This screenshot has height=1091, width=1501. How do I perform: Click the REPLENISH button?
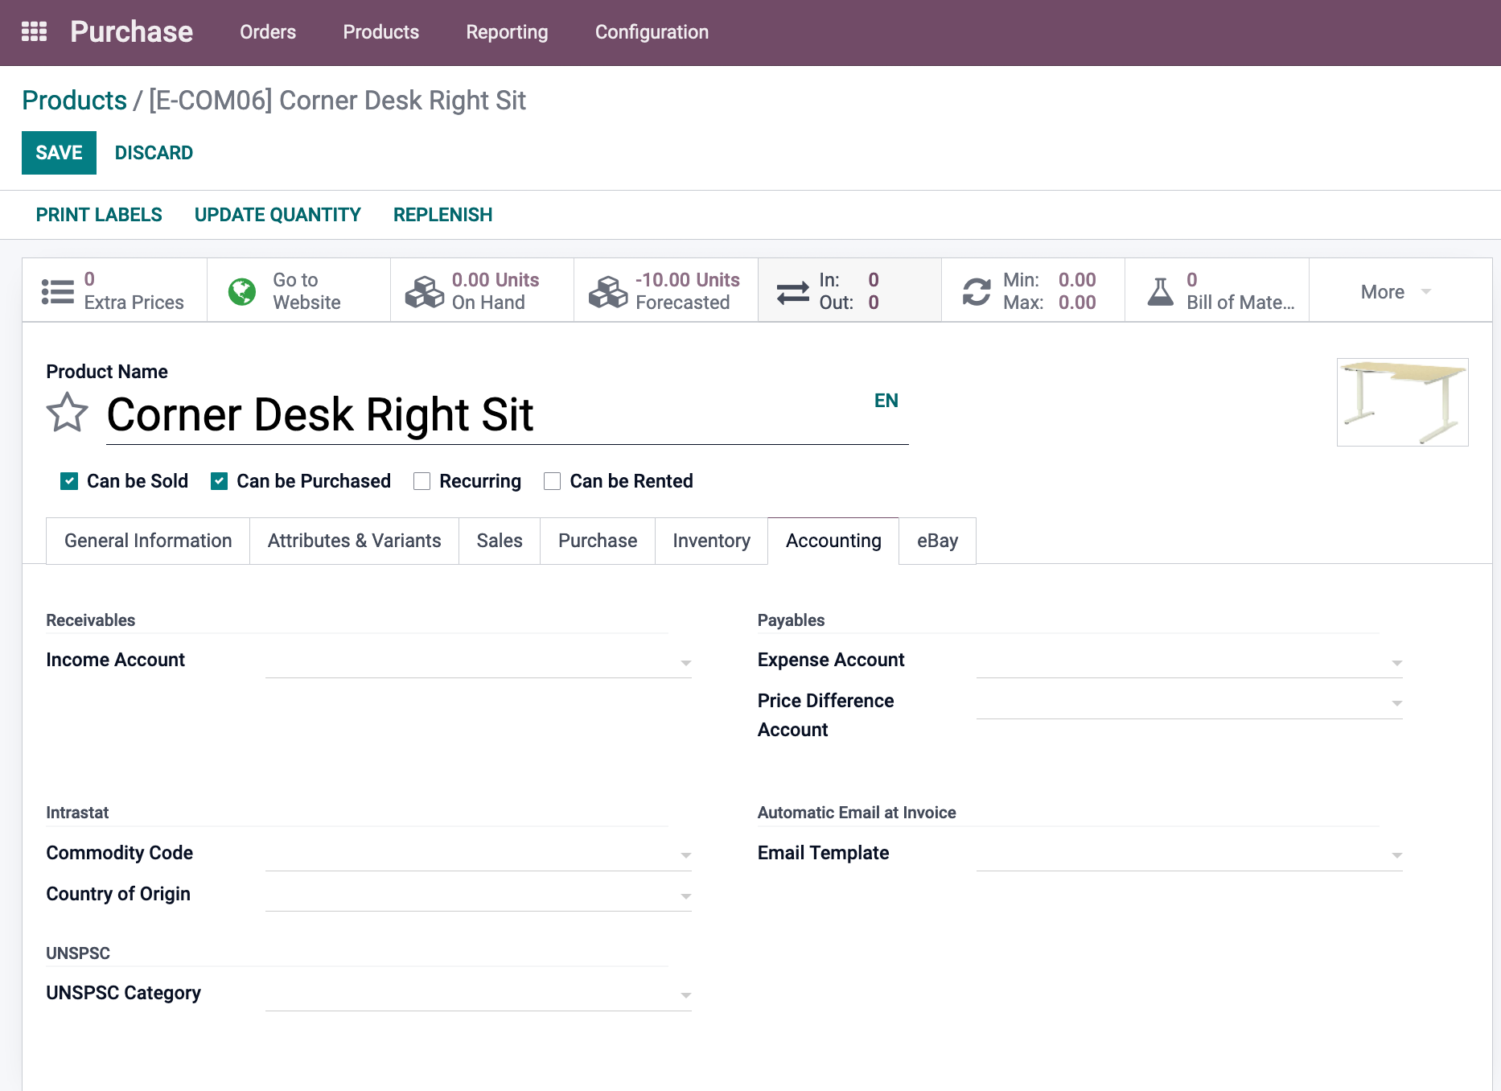(442, 215)
